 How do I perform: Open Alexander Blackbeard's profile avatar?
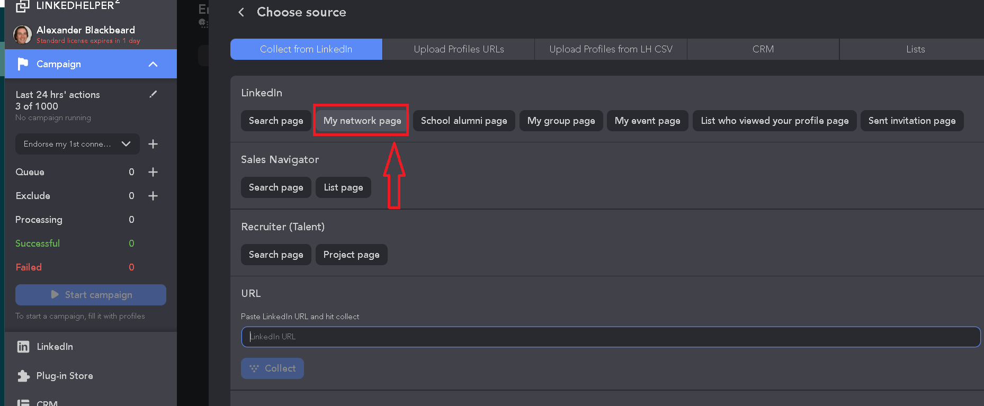tap(22, 34)
